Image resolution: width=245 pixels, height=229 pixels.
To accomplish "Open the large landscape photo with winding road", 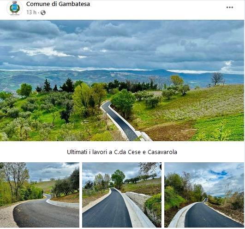I will pos(122,80).
